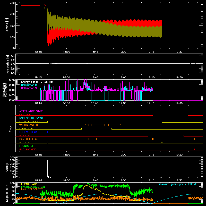Viewport: 206px width, 206px height.
Task: Click the green FRONTS_OFF label
Action: (27, 146)
